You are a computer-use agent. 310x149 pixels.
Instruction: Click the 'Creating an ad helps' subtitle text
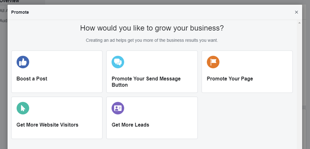pos(152,40)
